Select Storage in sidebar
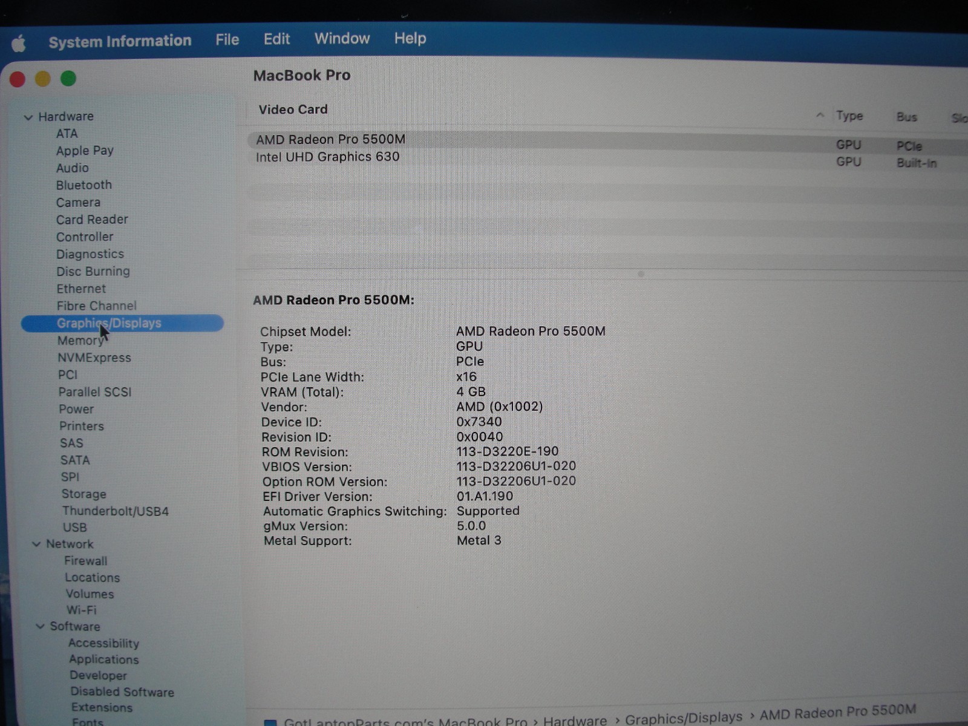The image size is (968, 726). [83, 494]
